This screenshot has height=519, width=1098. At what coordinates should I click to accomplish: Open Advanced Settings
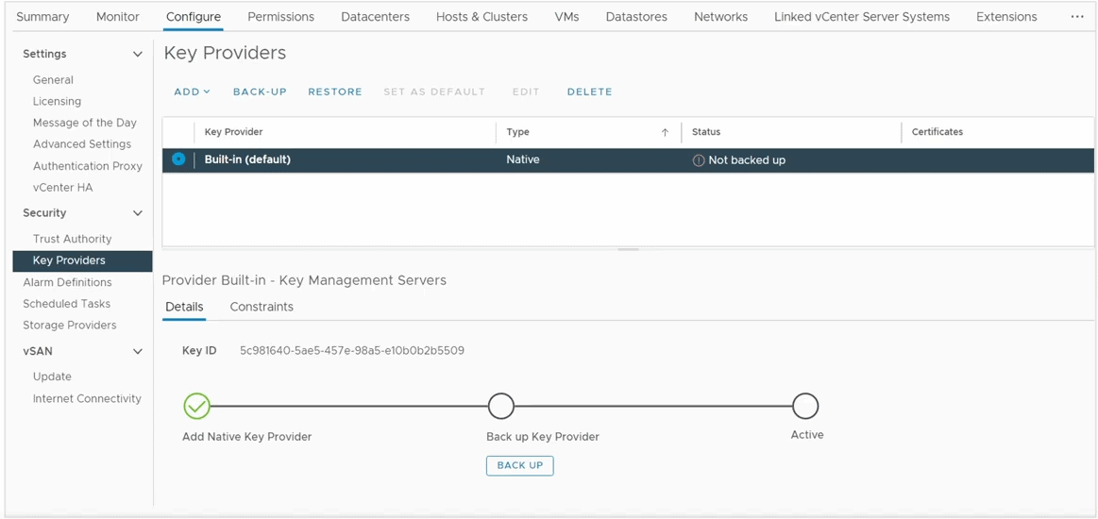(x=82, y=144)
